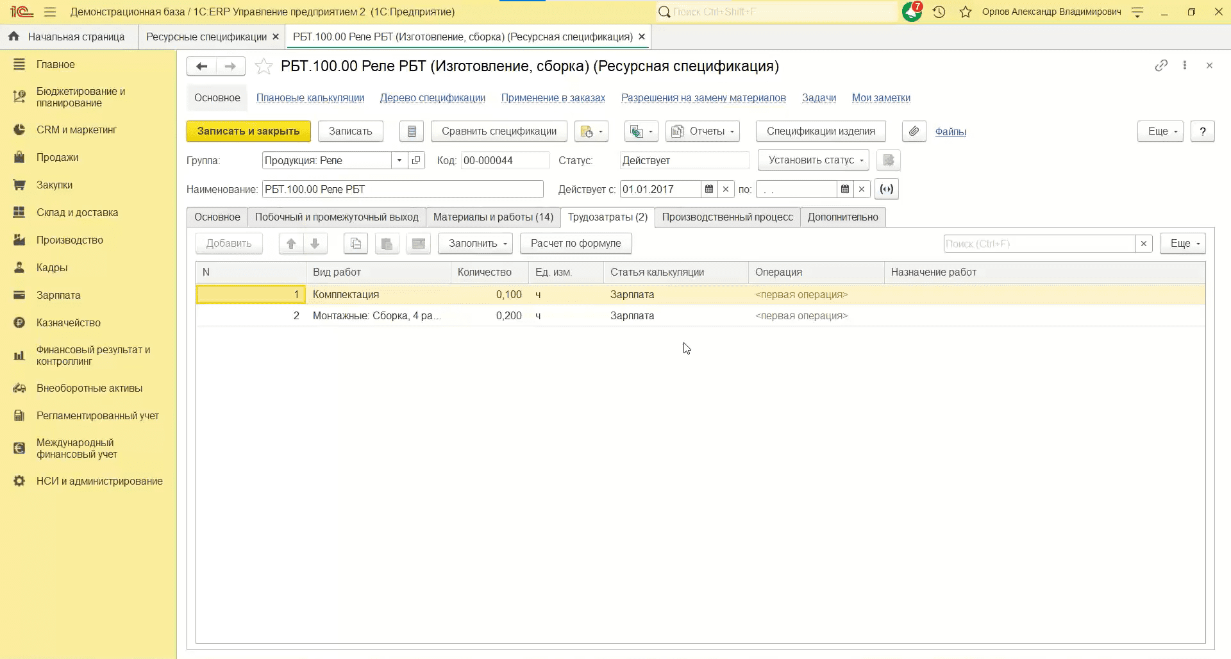Add specification to favorites star

click(264, 66)
